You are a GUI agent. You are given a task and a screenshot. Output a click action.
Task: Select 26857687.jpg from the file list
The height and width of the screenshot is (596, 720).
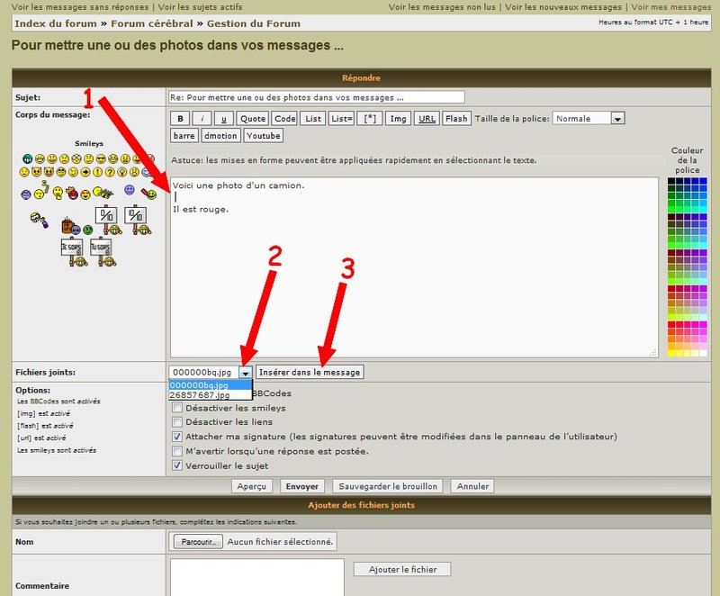(199, 394)
